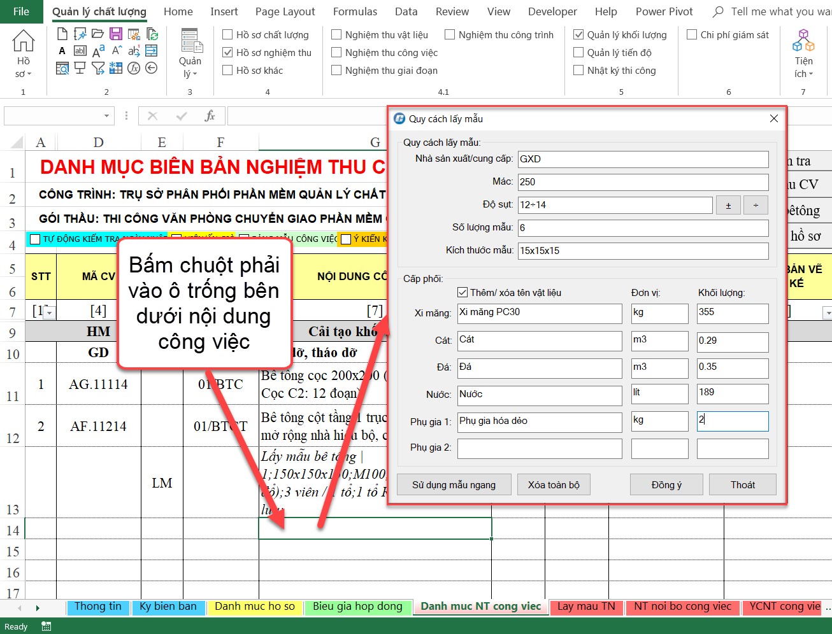Click the cyan Tự động kiểm tra cell checkbox
832x634 pixels.
point(35,239)
